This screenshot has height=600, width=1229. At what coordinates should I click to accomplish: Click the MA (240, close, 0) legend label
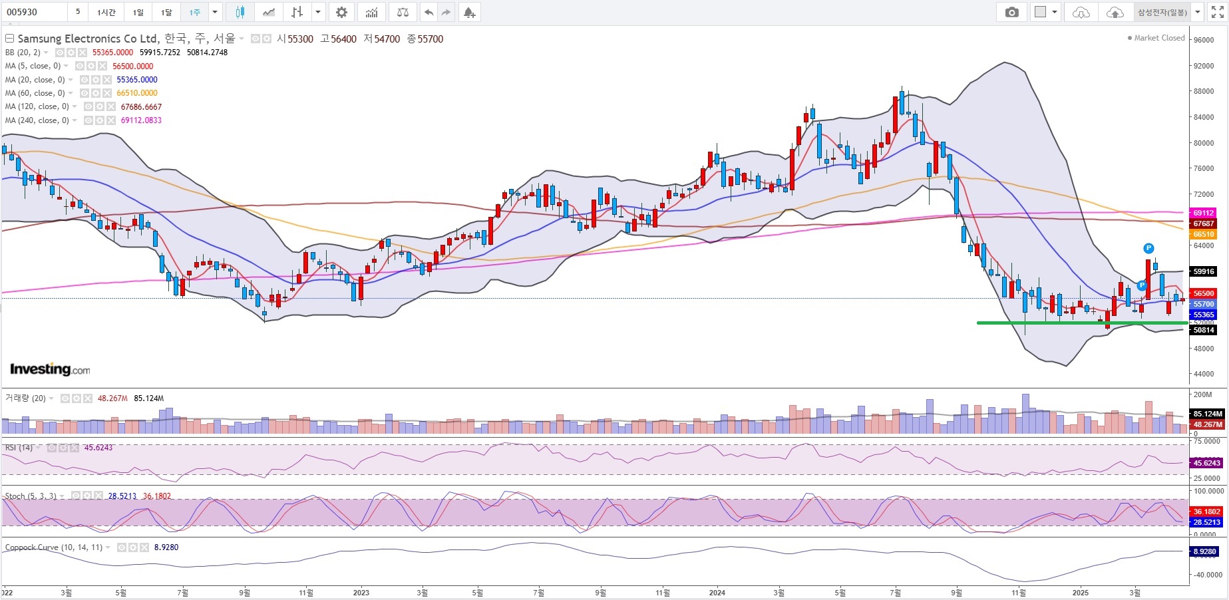click(x=37, y=120)
